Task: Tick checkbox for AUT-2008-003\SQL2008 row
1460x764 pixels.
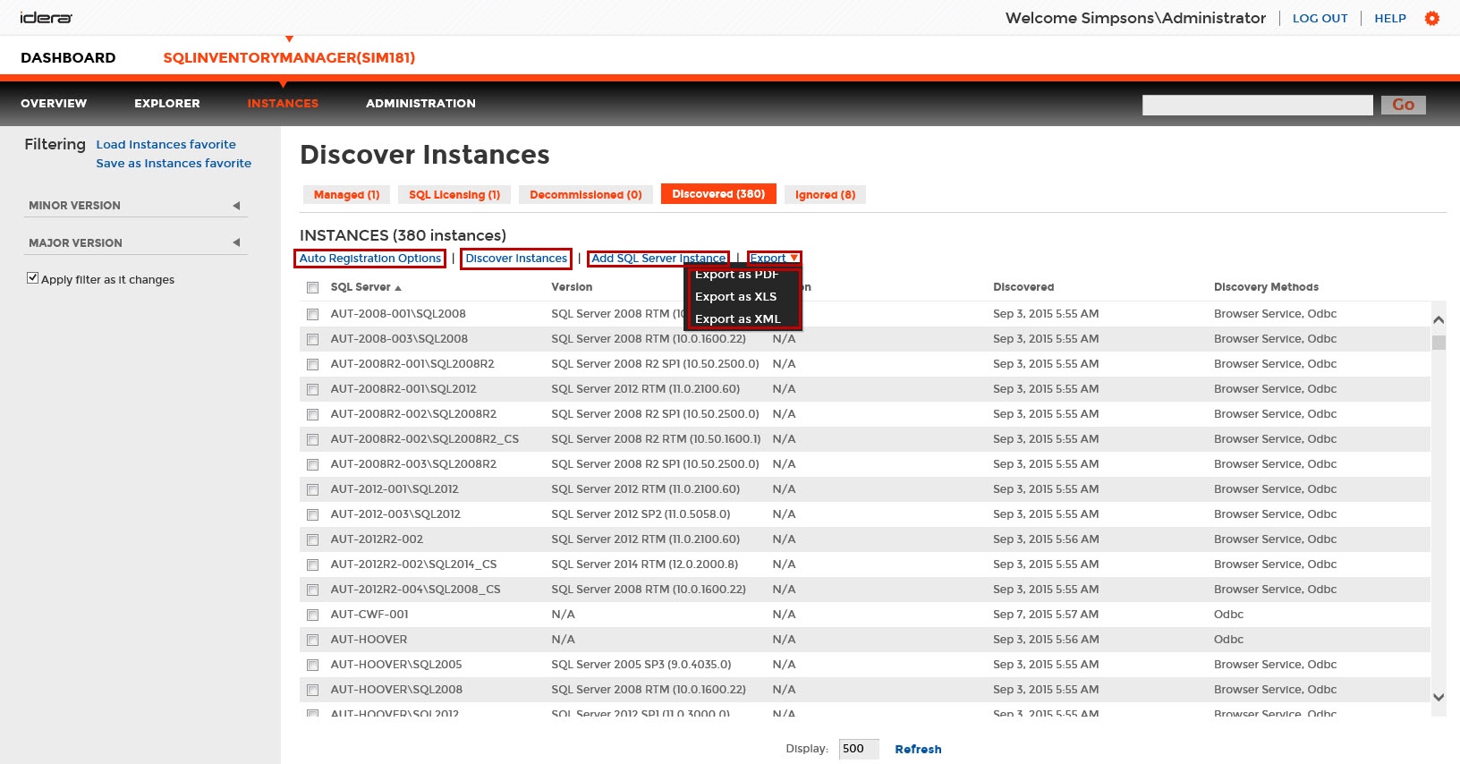Action: 312,340
